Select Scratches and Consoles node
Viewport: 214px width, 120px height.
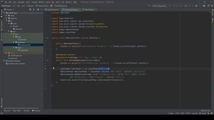tap(15, 64)
